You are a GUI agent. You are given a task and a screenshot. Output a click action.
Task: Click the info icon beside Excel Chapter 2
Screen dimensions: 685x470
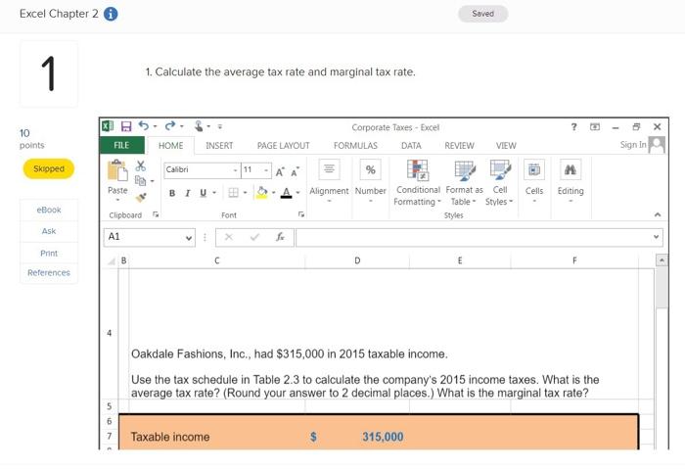111,14
